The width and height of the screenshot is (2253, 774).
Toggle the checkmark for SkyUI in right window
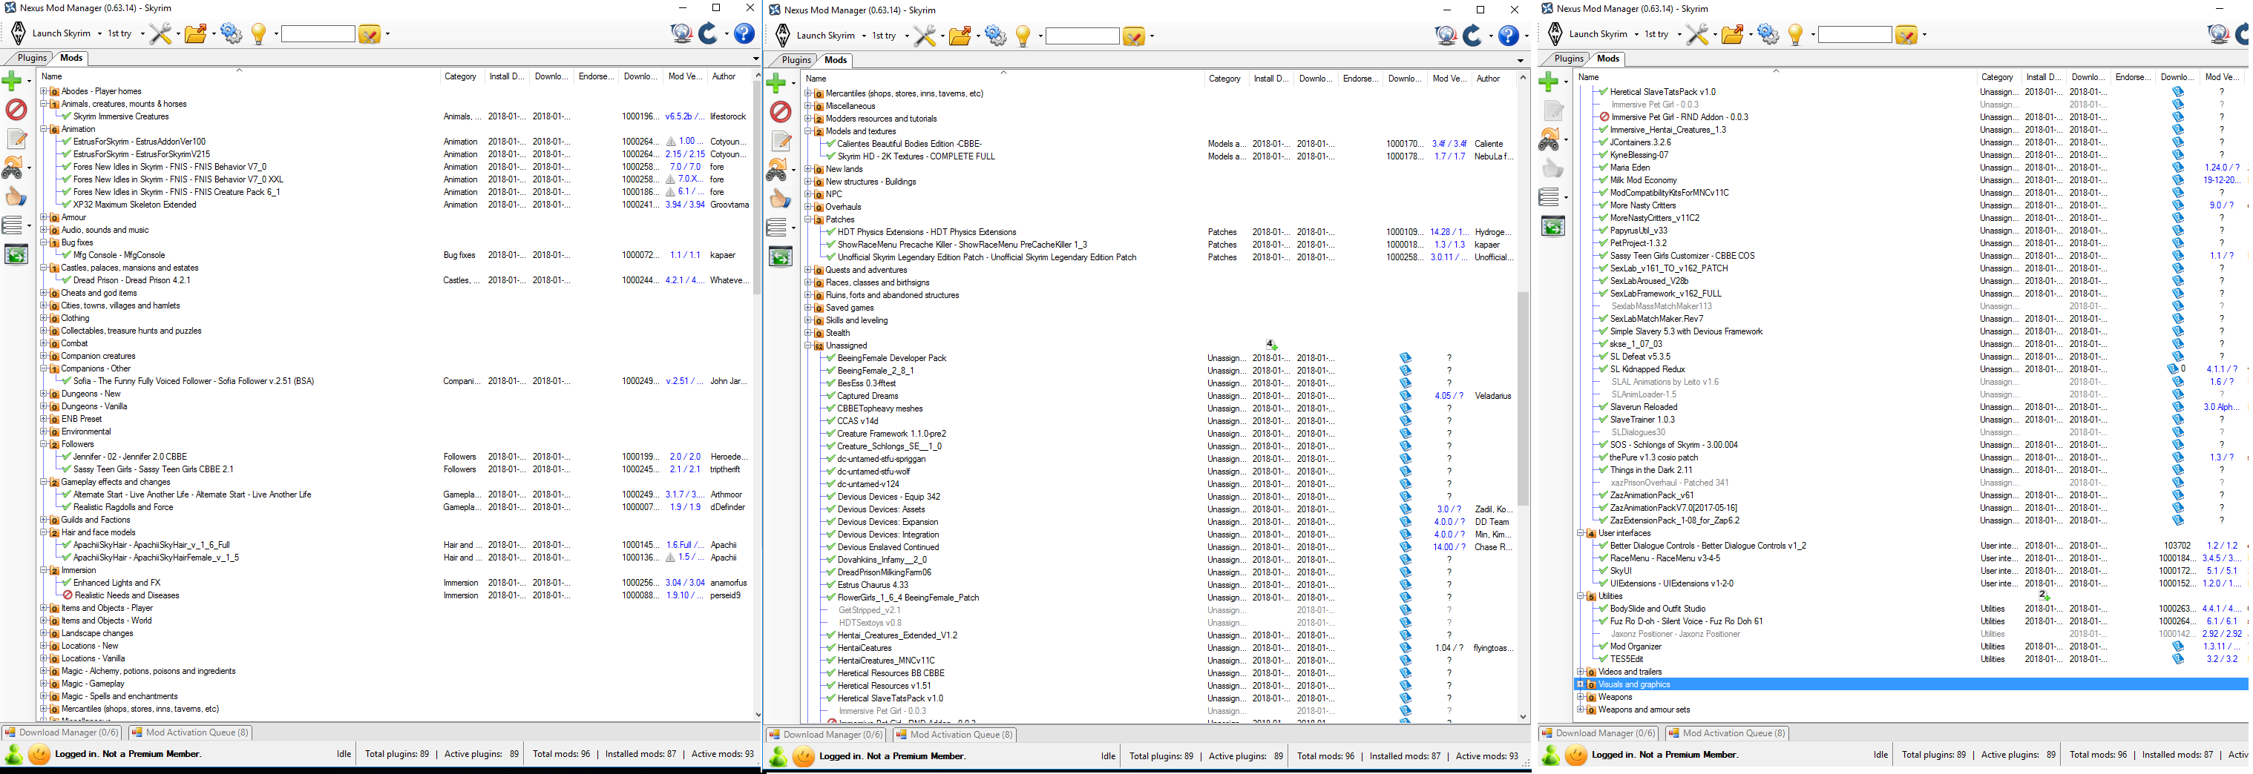tap(1602, 570)
